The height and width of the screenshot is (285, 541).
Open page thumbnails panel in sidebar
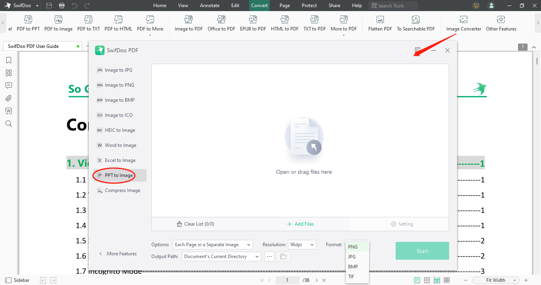click(x=9, y=73)
